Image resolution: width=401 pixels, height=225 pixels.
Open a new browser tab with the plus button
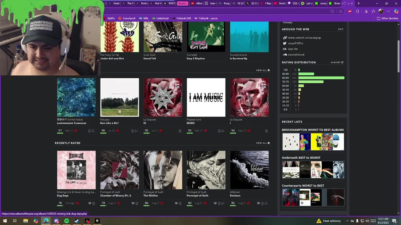(x=359, y=3)
